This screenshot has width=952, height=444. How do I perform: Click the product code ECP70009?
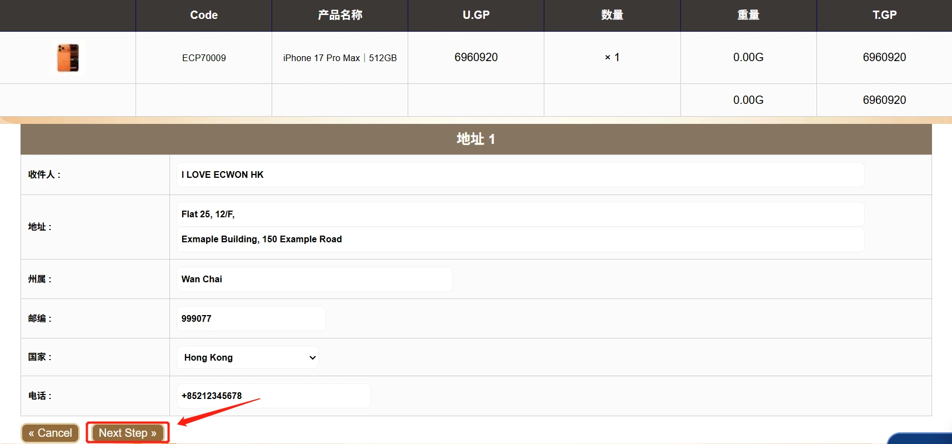pos(204,58)
